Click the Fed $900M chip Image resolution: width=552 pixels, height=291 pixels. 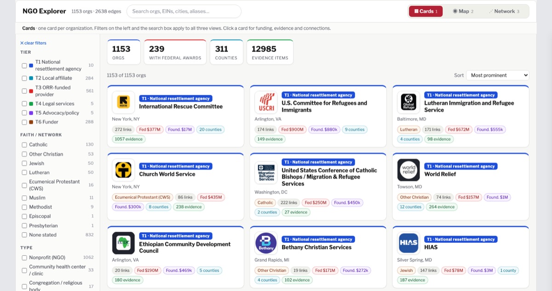coord(292,130)
